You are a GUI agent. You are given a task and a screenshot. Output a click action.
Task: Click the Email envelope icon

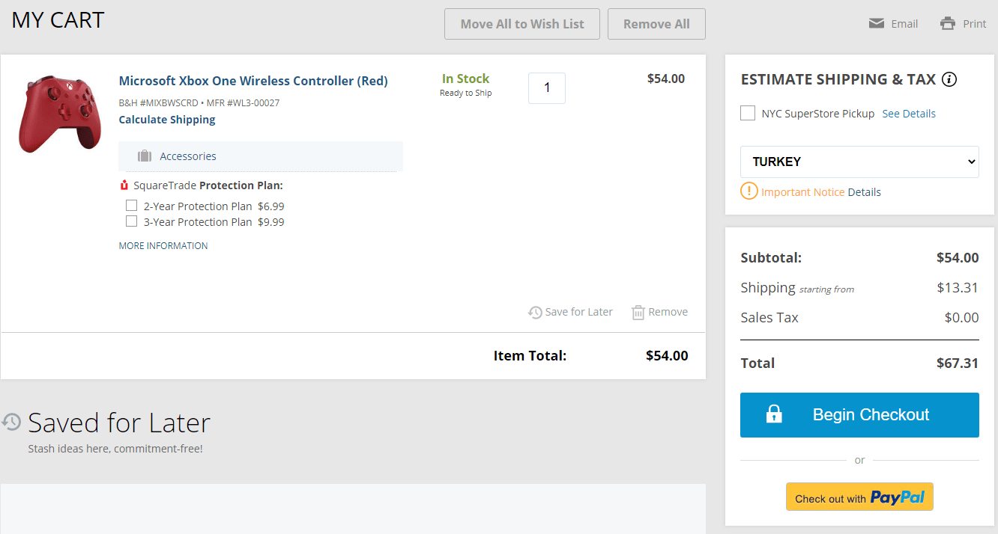876,23
